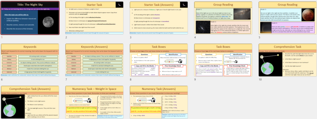Select Group Reading slide with Reader 1 and 2
The image size is (317, 119).
tap(223, 18)
